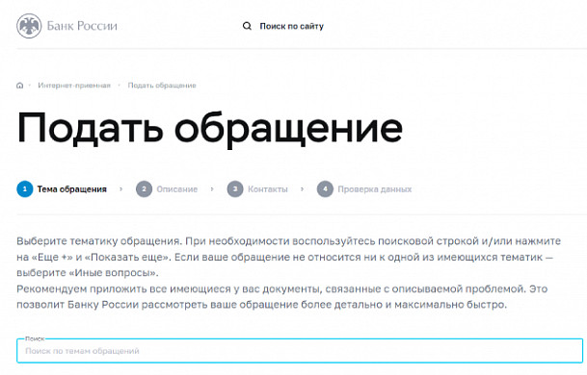The image size is (587, 375).
Task: Select step 1 'Тема обращения'
Action: (62, 189)
